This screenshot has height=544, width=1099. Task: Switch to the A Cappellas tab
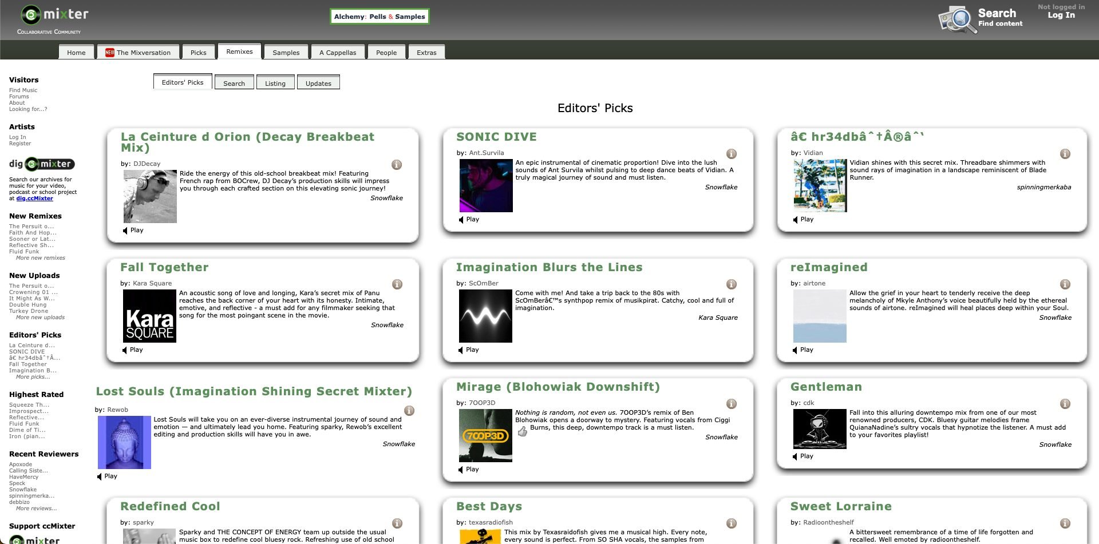[338, 53]
